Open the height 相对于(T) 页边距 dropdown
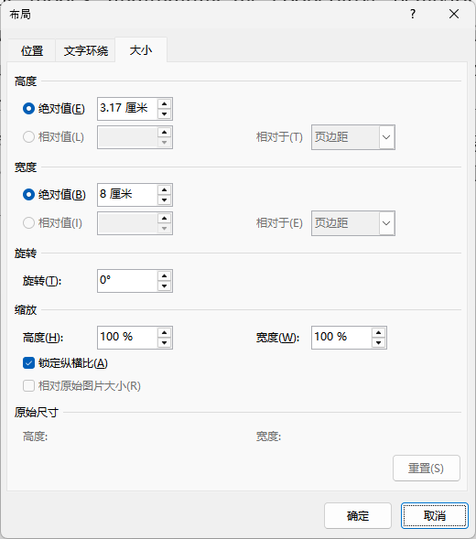The image size is (476, 539). (x=352, y=137)
